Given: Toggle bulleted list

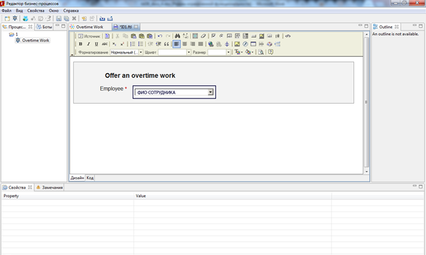Looking at the screenshot, I should click(x=141, y=44).
